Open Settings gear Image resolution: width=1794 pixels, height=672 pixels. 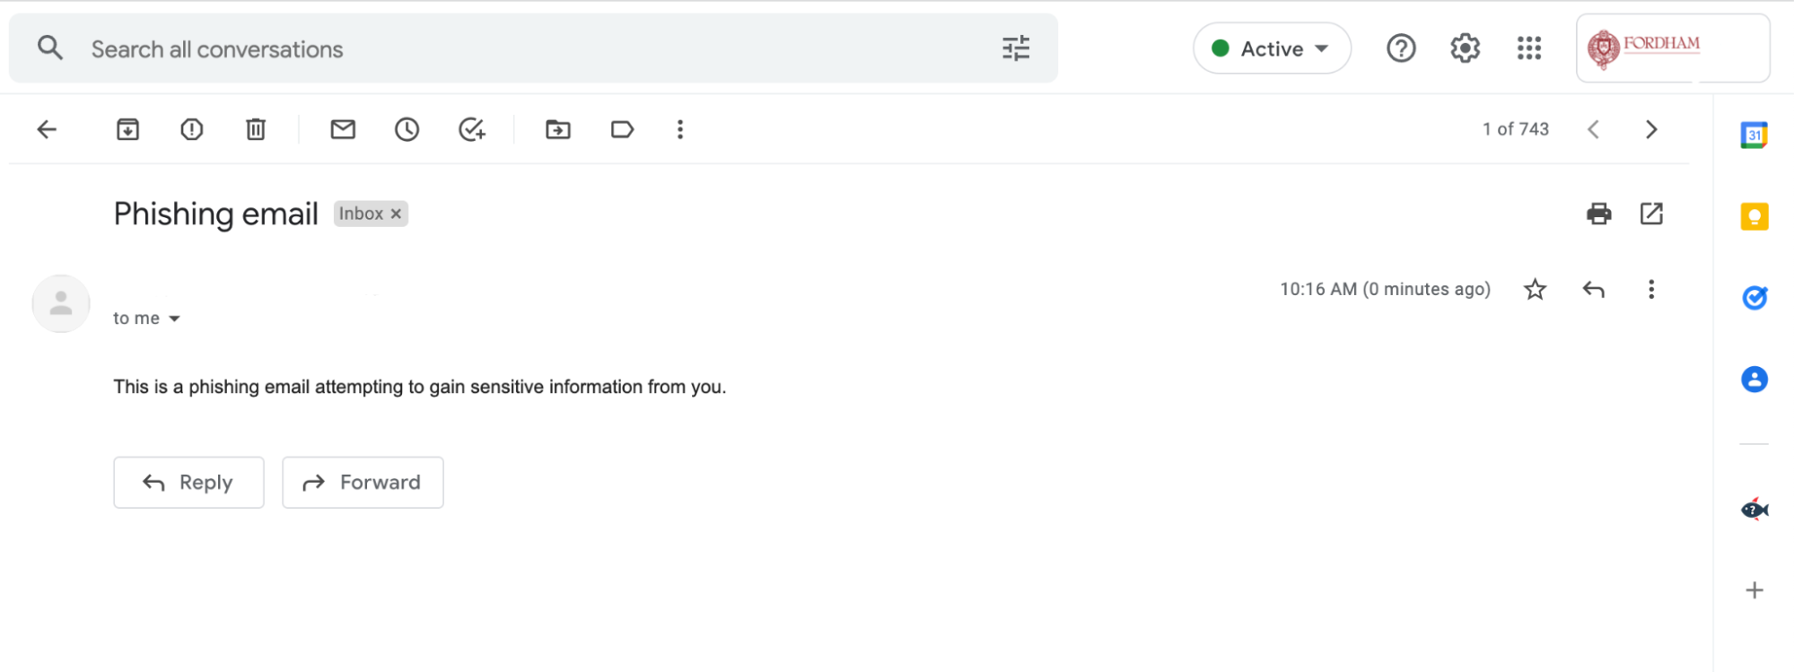click(1465, 48)
